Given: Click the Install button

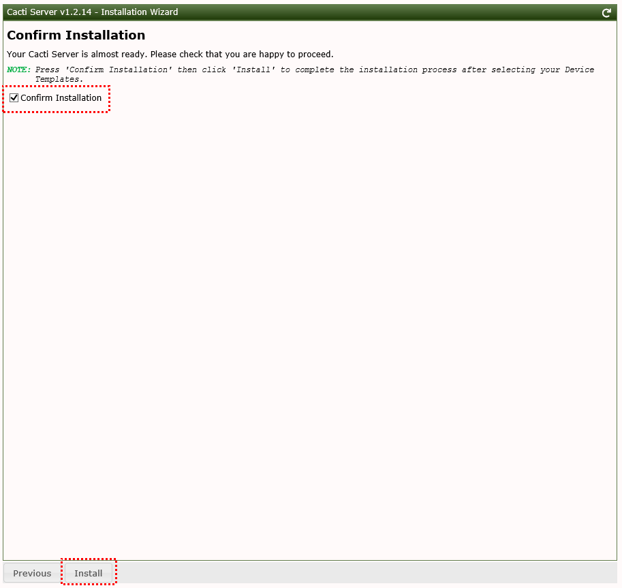Looking at the screenshot, I should 89,573.
